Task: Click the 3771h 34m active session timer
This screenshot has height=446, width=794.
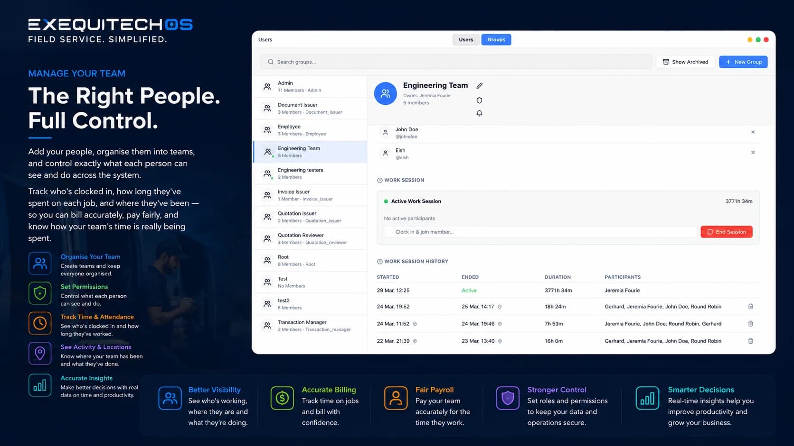Action: click(739, 201)
